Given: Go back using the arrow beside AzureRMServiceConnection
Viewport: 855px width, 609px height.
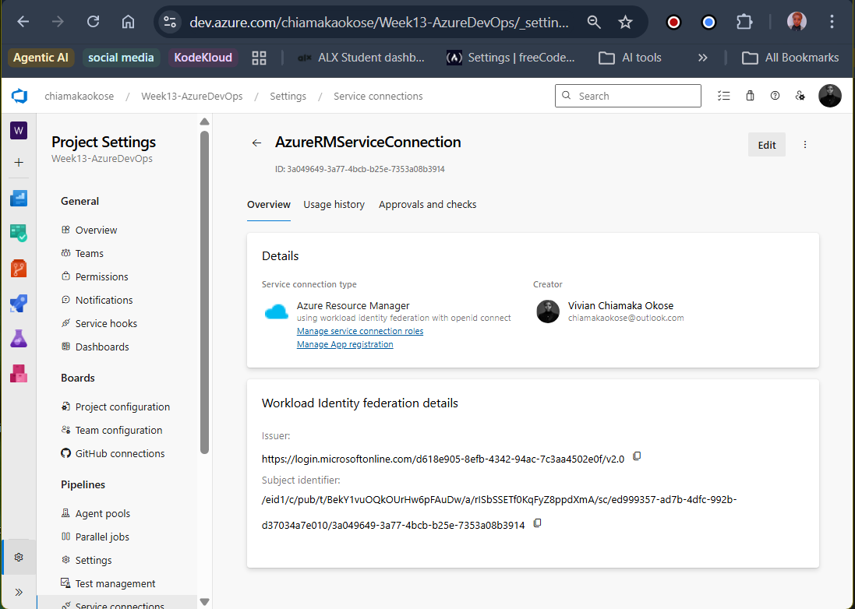Looking at the screenshot, I should [257, 143].
